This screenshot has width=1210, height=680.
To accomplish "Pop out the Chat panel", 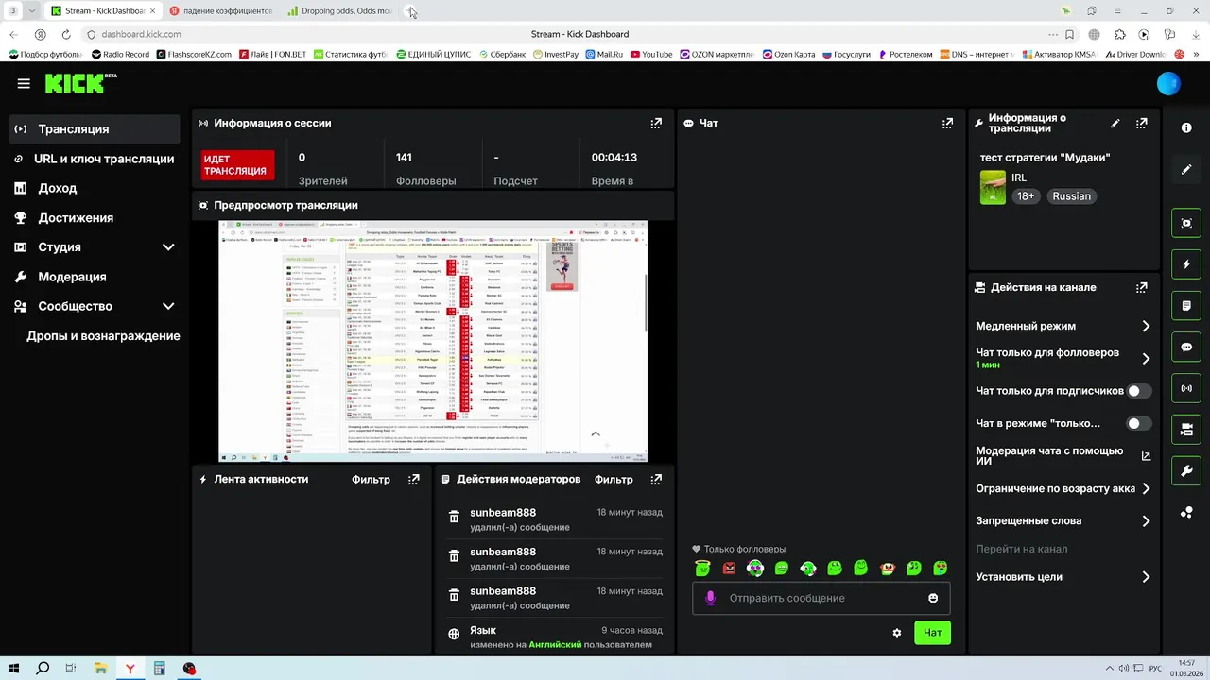I will point(947,123).
